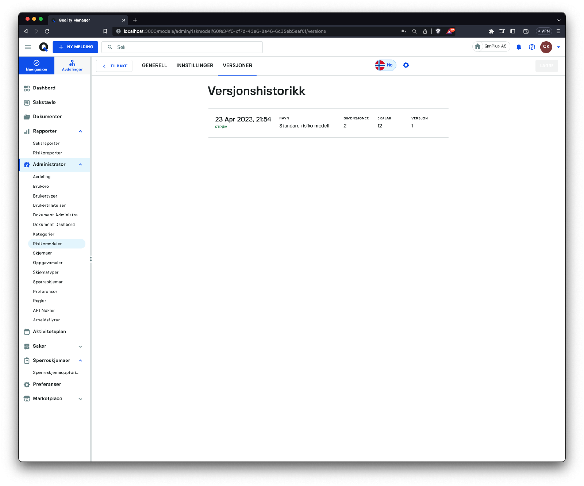
Task: Click the Quality Manager Q logo
Action: pos(43,47)
